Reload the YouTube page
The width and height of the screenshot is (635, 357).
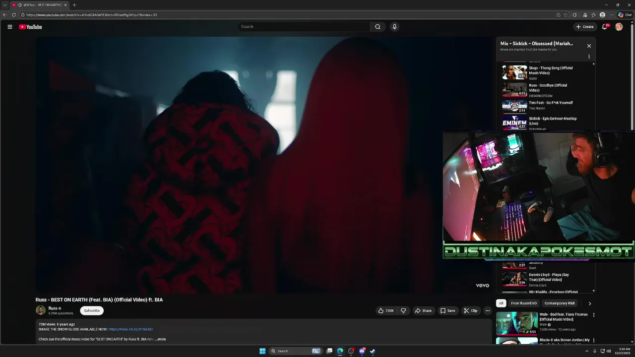(x=14, y=15)
